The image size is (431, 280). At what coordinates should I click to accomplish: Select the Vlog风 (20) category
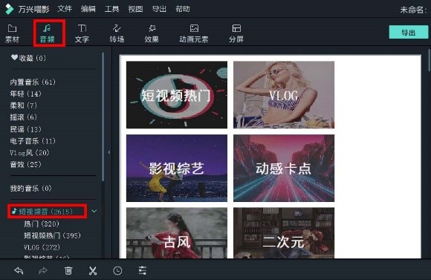(30, 152)
